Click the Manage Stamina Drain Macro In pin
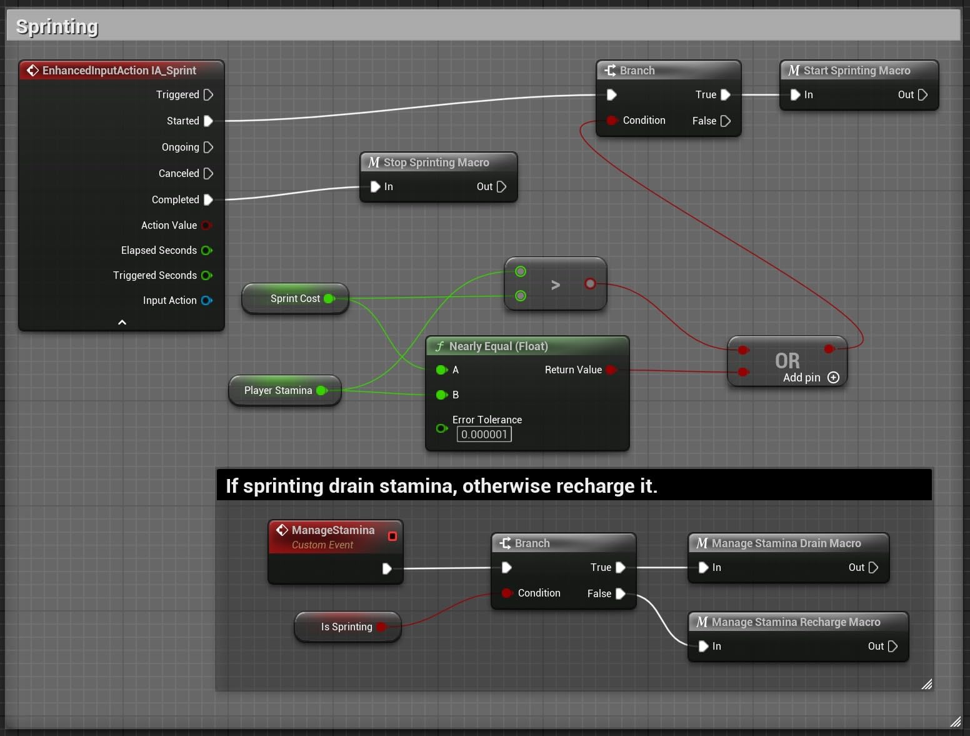The height and width of the screenshot is (736, 970). pos(703,567)
